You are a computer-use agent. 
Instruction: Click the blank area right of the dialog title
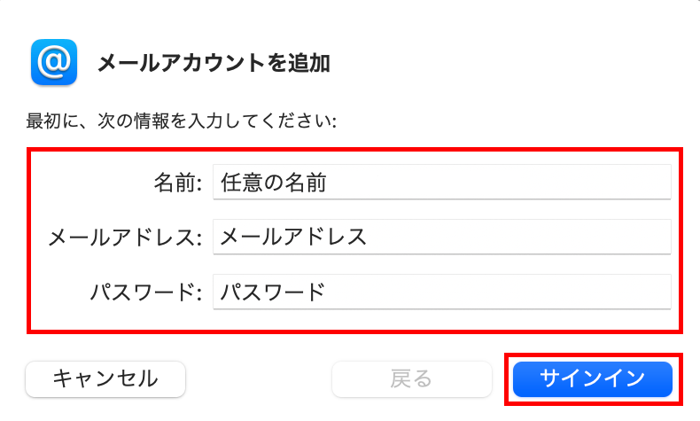click(514, 64)
